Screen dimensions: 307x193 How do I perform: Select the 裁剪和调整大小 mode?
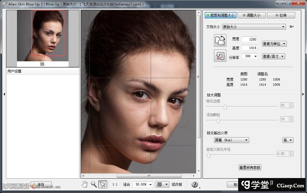[x=221, y=15]
